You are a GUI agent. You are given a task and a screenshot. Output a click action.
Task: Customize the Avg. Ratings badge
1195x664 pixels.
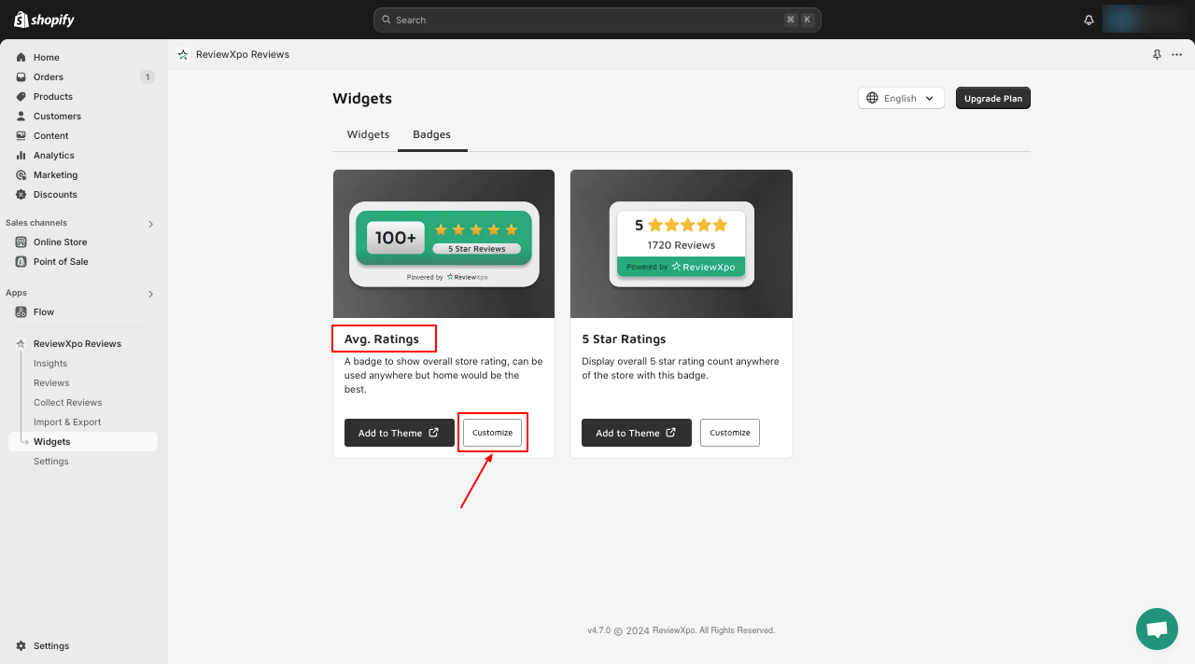click(x=492, y=433)
